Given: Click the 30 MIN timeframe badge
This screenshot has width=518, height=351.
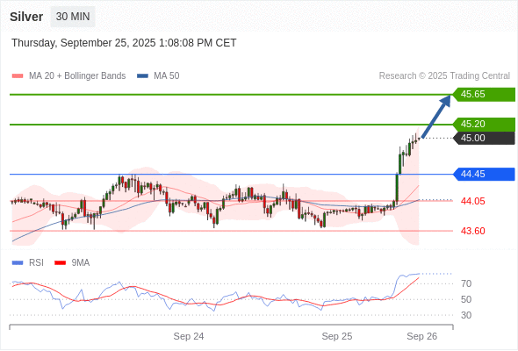Looking at the screenshot, I should coord(73,17).
